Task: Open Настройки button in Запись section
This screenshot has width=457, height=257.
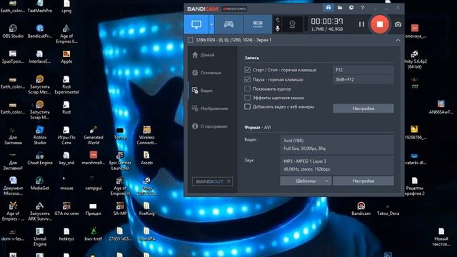Action: click(x=363, y=109)
